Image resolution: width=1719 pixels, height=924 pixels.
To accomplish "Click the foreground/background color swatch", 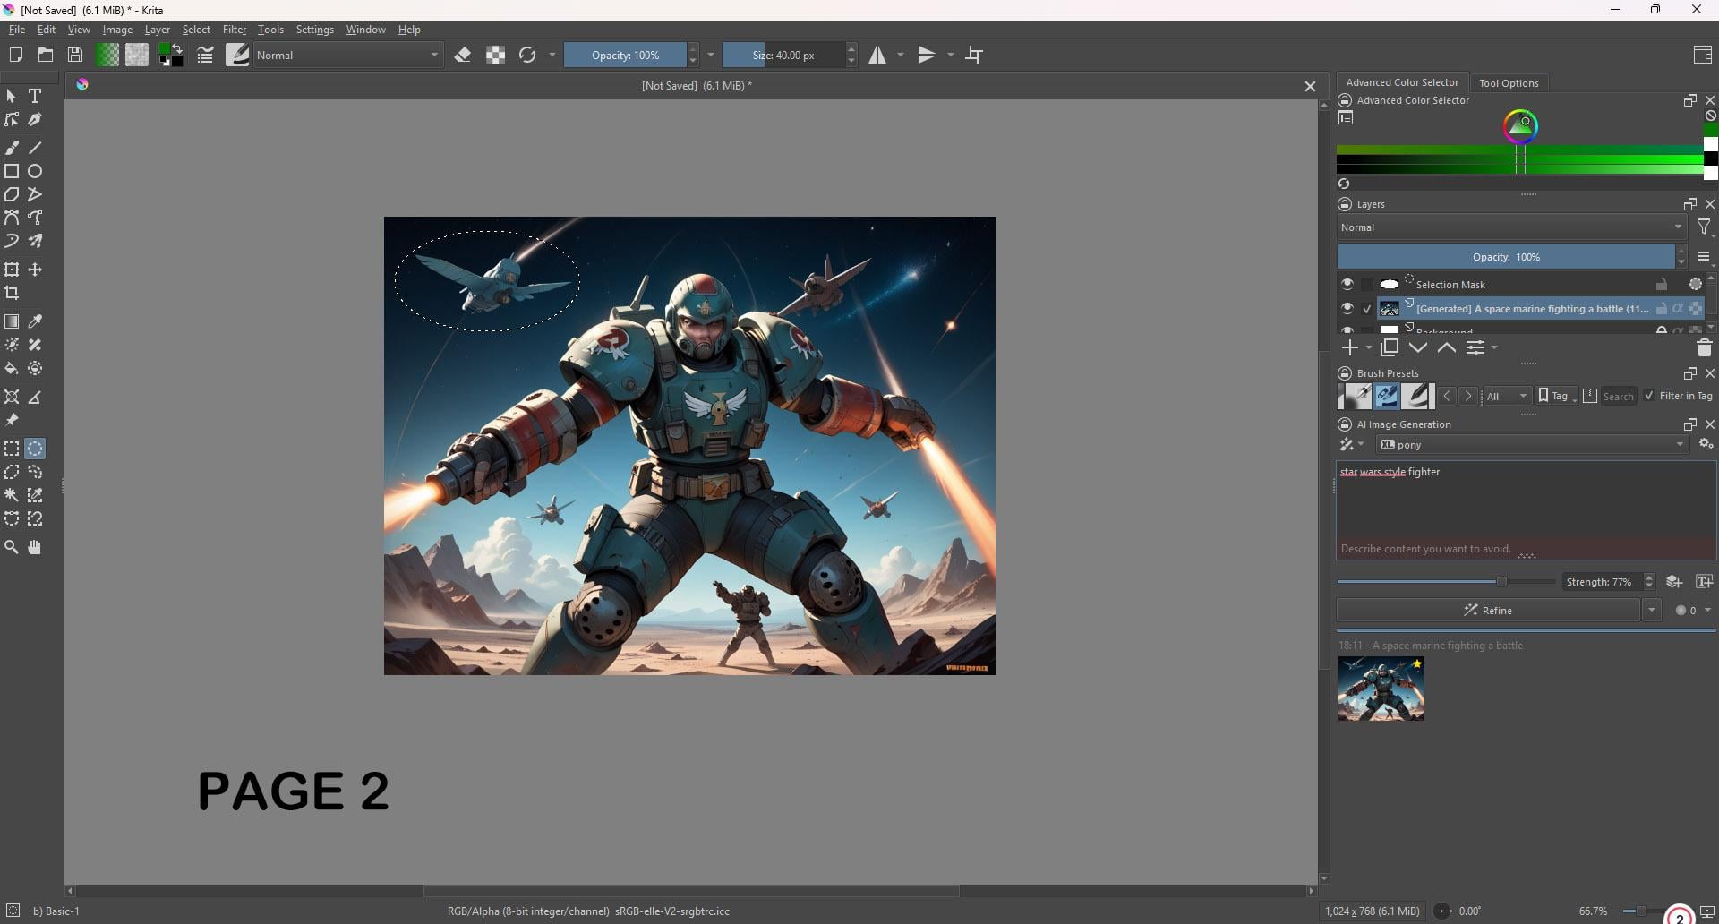I will pos(171,55).
